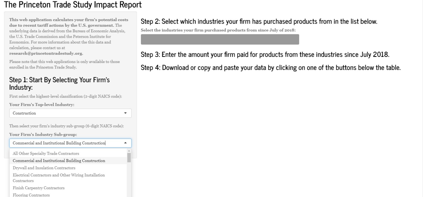Select Flooring Contractors from the dropdown list

(x=68, y=195)
